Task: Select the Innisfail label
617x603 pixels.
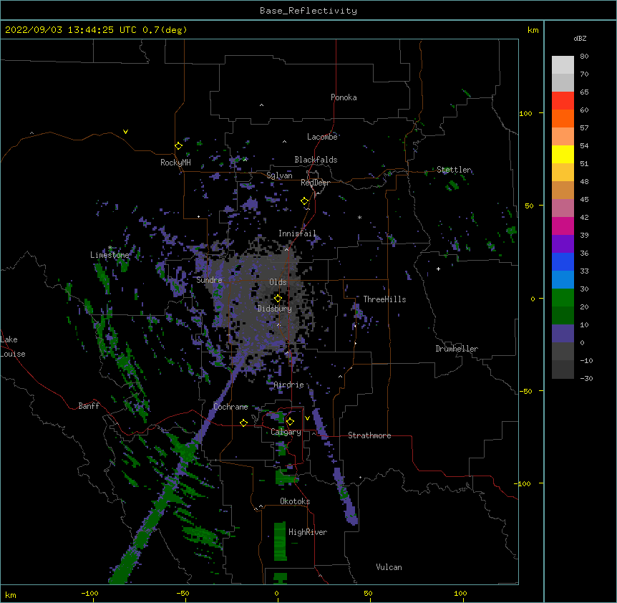Action: coord(297,233)
